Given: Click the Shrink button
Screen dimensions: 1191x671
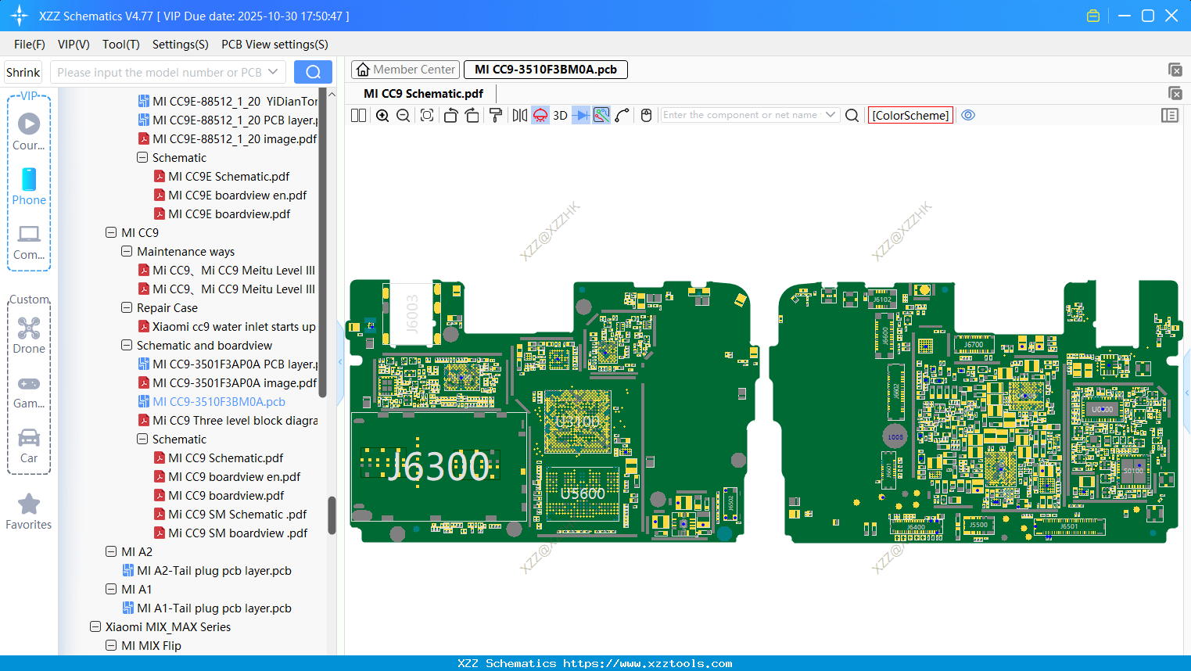Looking at the screenshot, I should click(x=23, y=73).
